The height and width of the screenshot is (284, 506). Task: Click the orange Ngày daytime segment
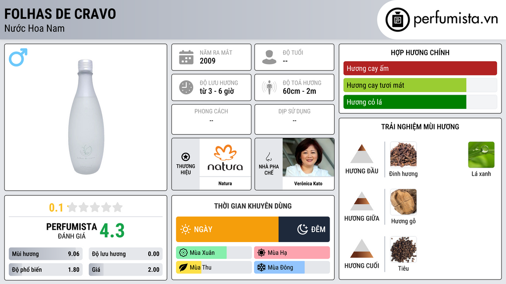point(227,229)
